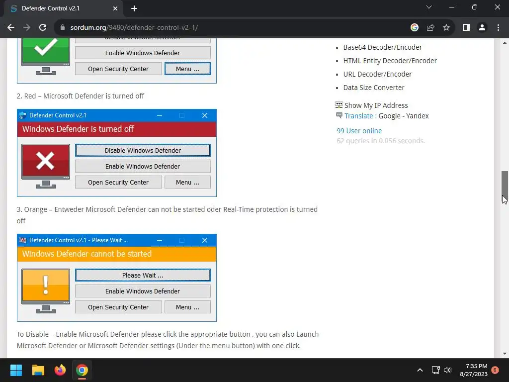Open a new browser tab
This screenshot has width=509, height=382.
pyautogui.click(x=134, y=8)
